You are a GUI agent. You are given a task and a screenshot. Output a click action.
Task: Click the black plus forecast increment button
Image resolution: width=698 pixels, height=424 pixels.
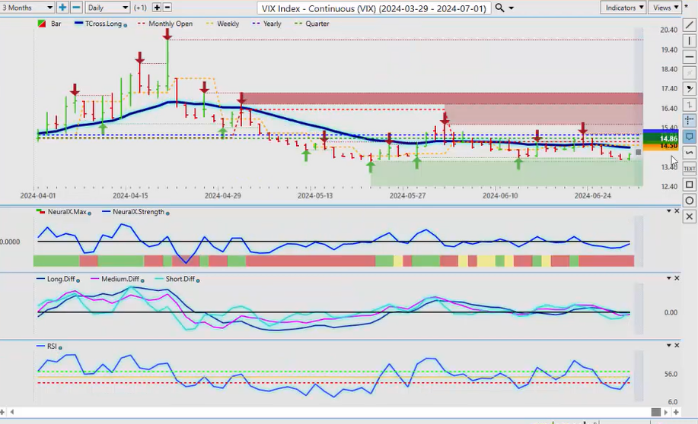point(157,8)
